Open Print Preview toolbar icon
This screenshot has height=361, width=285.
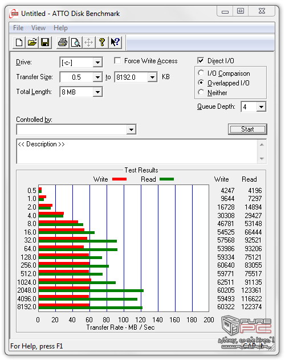coord(76,43)
